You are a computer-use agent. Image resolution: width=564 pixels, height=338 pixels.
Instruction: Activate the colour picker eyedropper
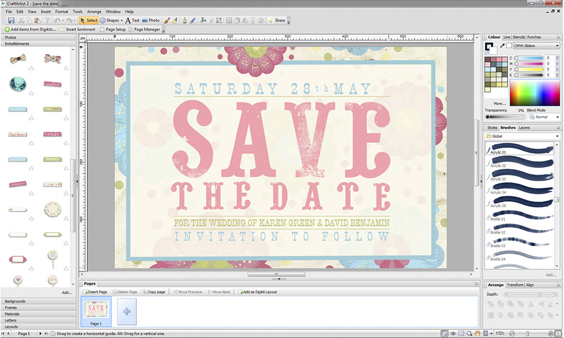502,46
